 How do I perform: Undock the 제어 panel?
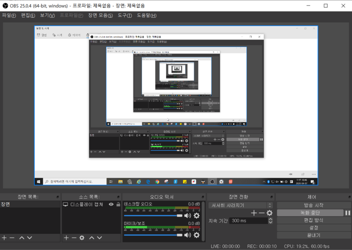pos(349,197)
